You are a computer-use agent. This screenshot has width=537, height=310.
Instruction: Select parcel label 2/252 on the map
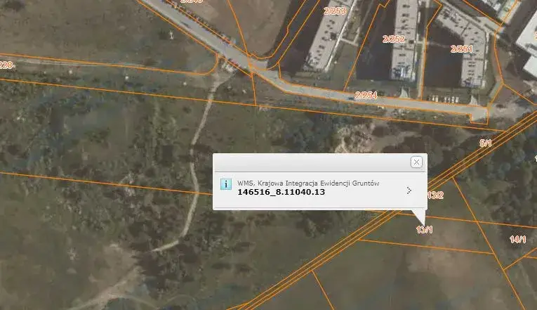coord(393,39)
